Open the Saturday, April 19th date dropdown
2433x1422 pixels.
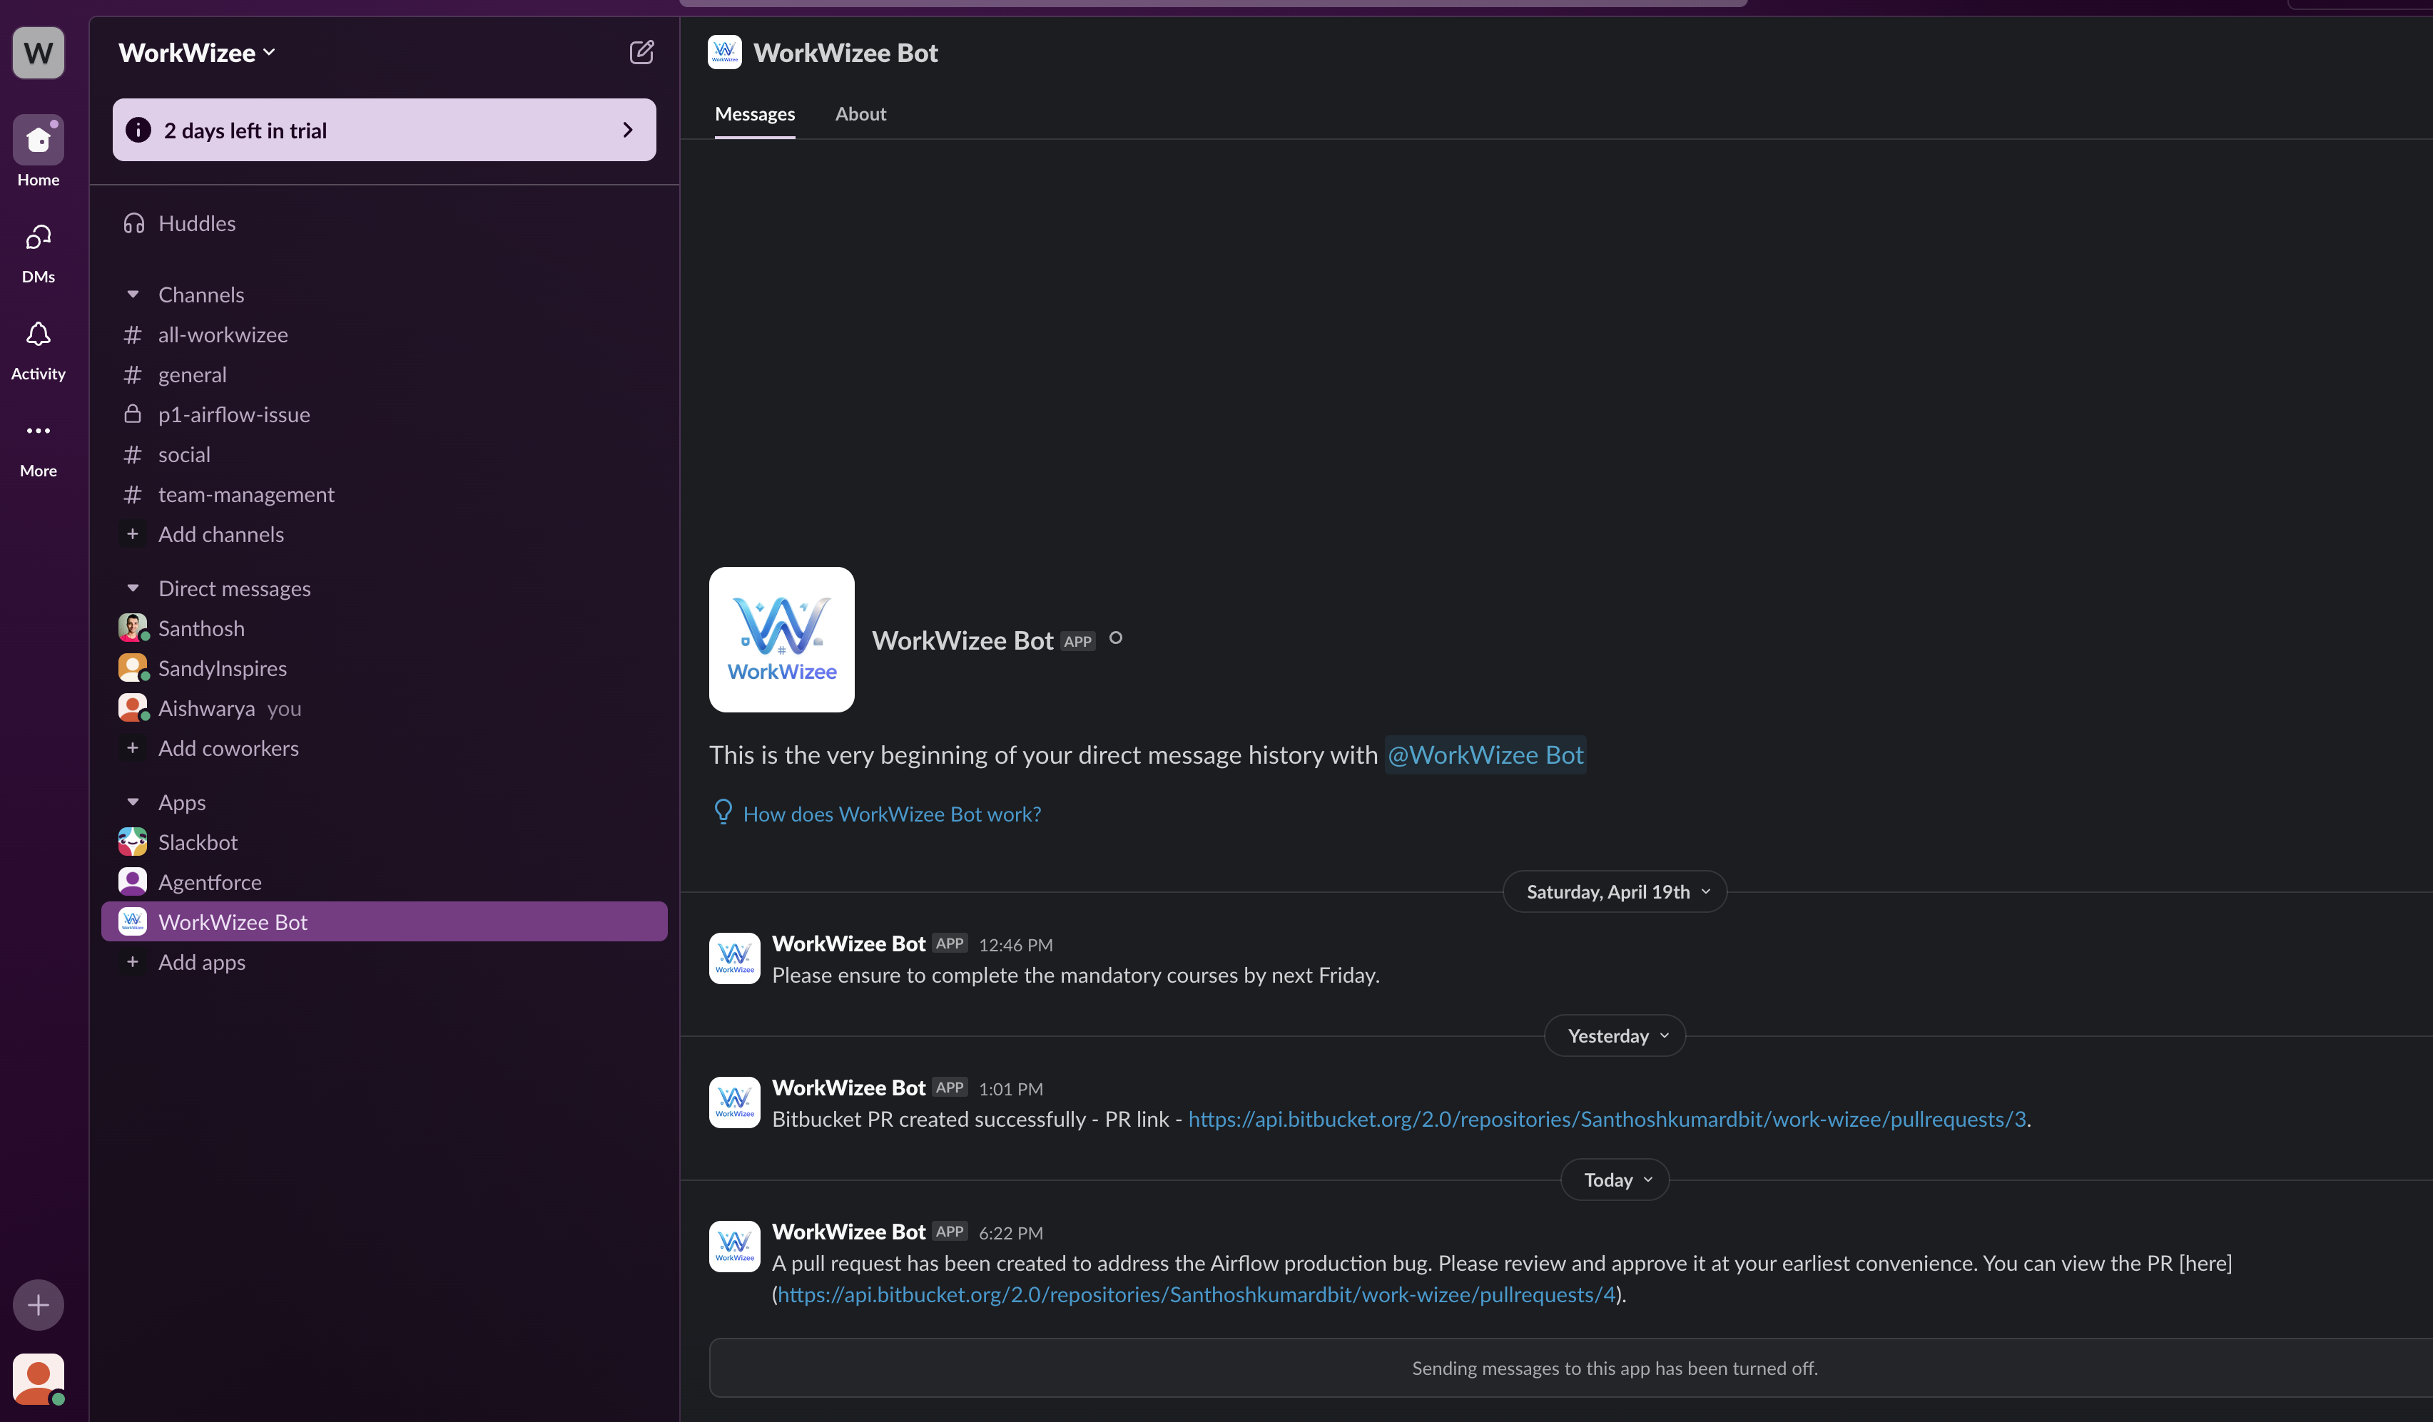coord(1615,891)
